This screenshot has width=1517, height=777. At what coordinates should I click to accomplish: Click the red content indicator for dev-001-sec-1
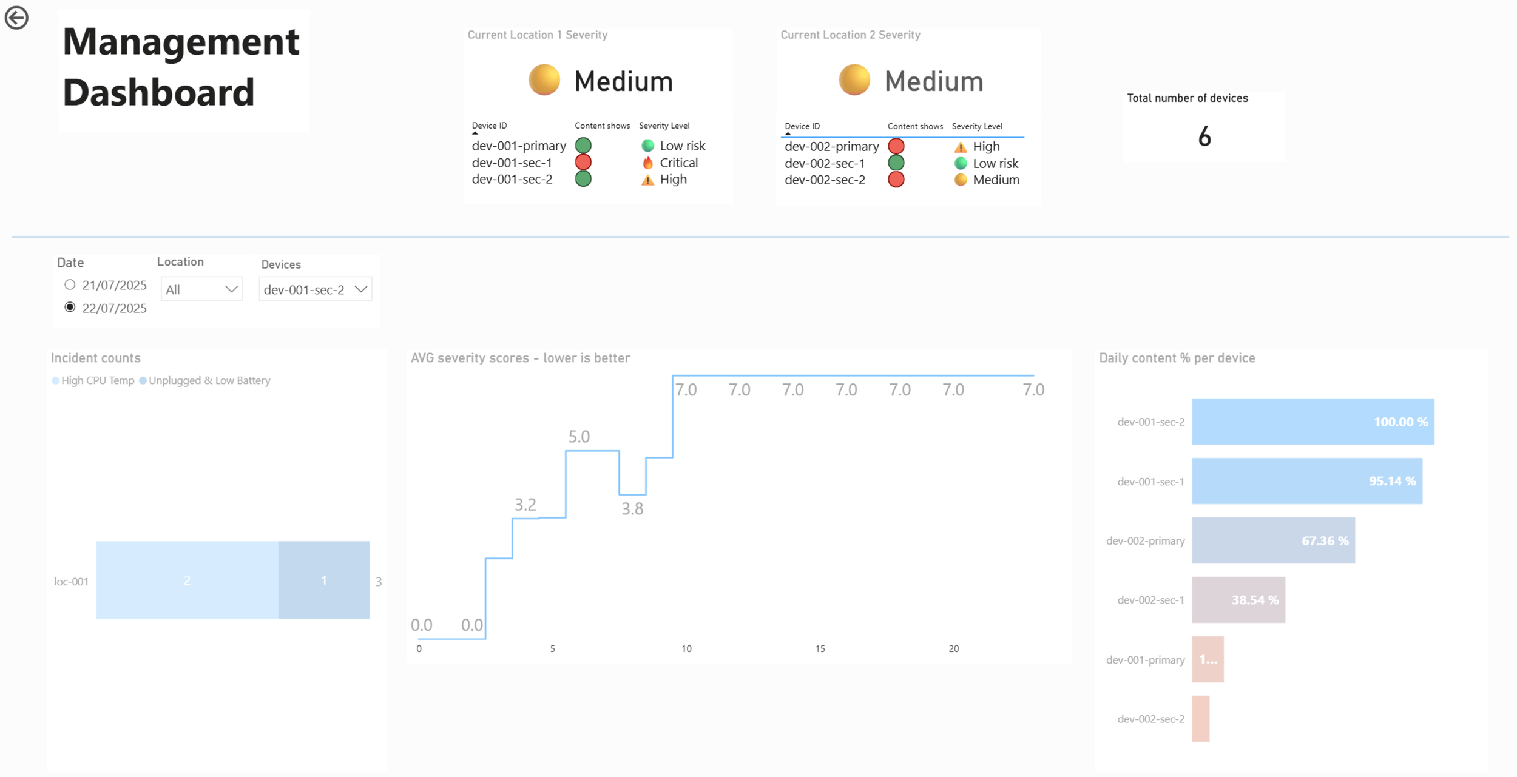click(x=583, y=163)
